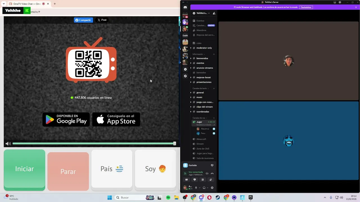Image resolution: width=360 pixels, height=202 pixels.
Task: Toggle the Discord camera on or off
Action: pos(186,180)
